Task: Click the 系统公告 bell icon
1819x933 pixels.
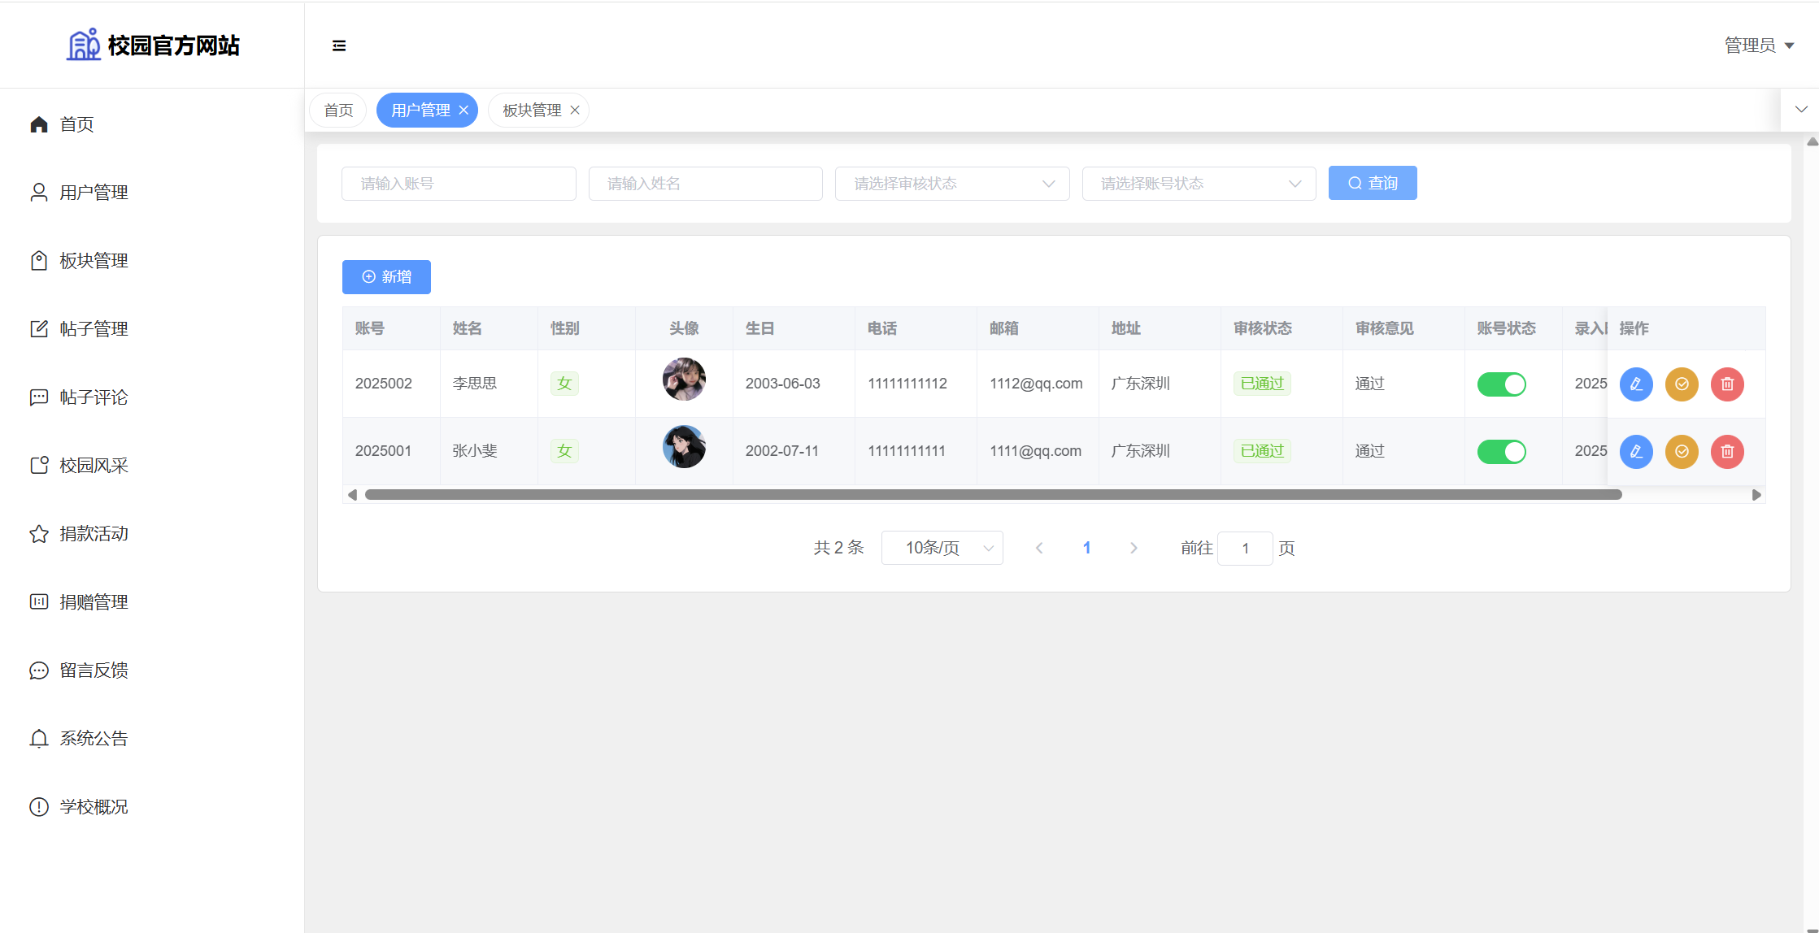Action: point(39,738)
